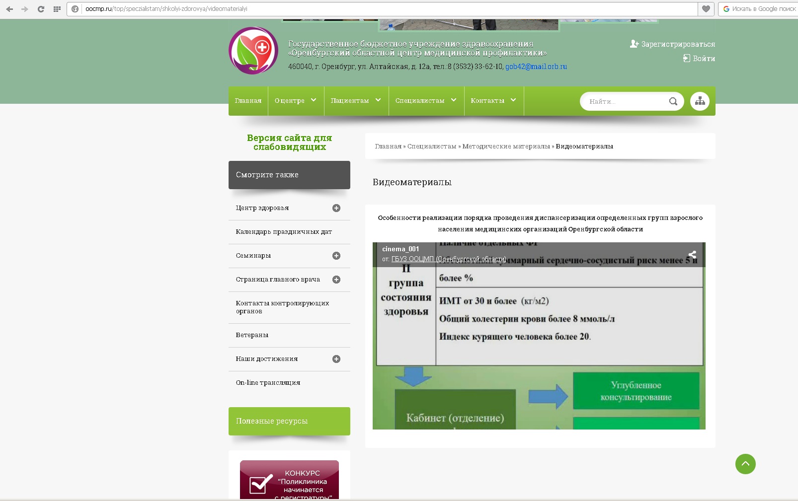The height and width of the screenshot is (501, 798).
Task: Click the Специалистам breadcrumb link
Action: coord(432,146)
